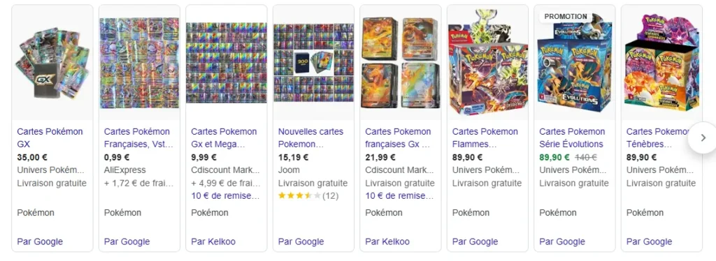View the Charizard cards Gx product image
This screenshot has width=716, height=261.
pos(401,63)
